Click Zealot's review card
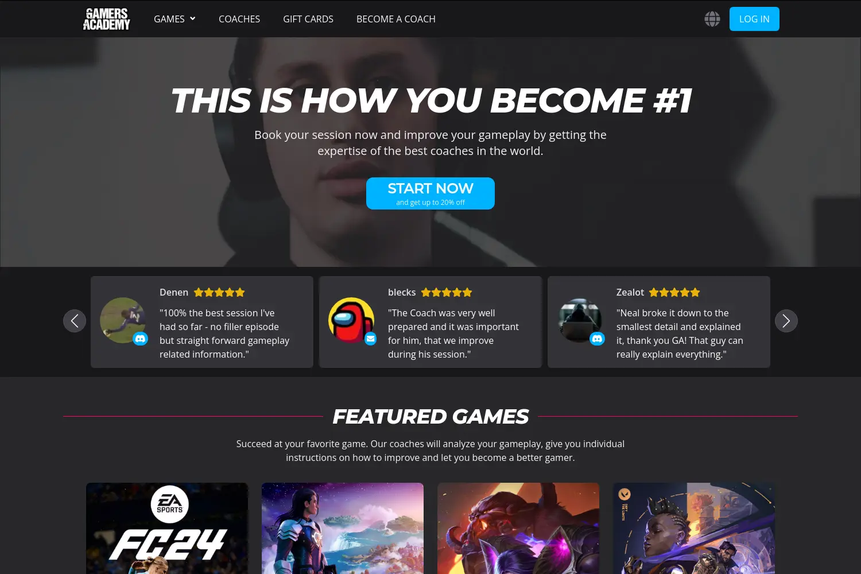Screen dimensions: 861x574 (659, 322)
